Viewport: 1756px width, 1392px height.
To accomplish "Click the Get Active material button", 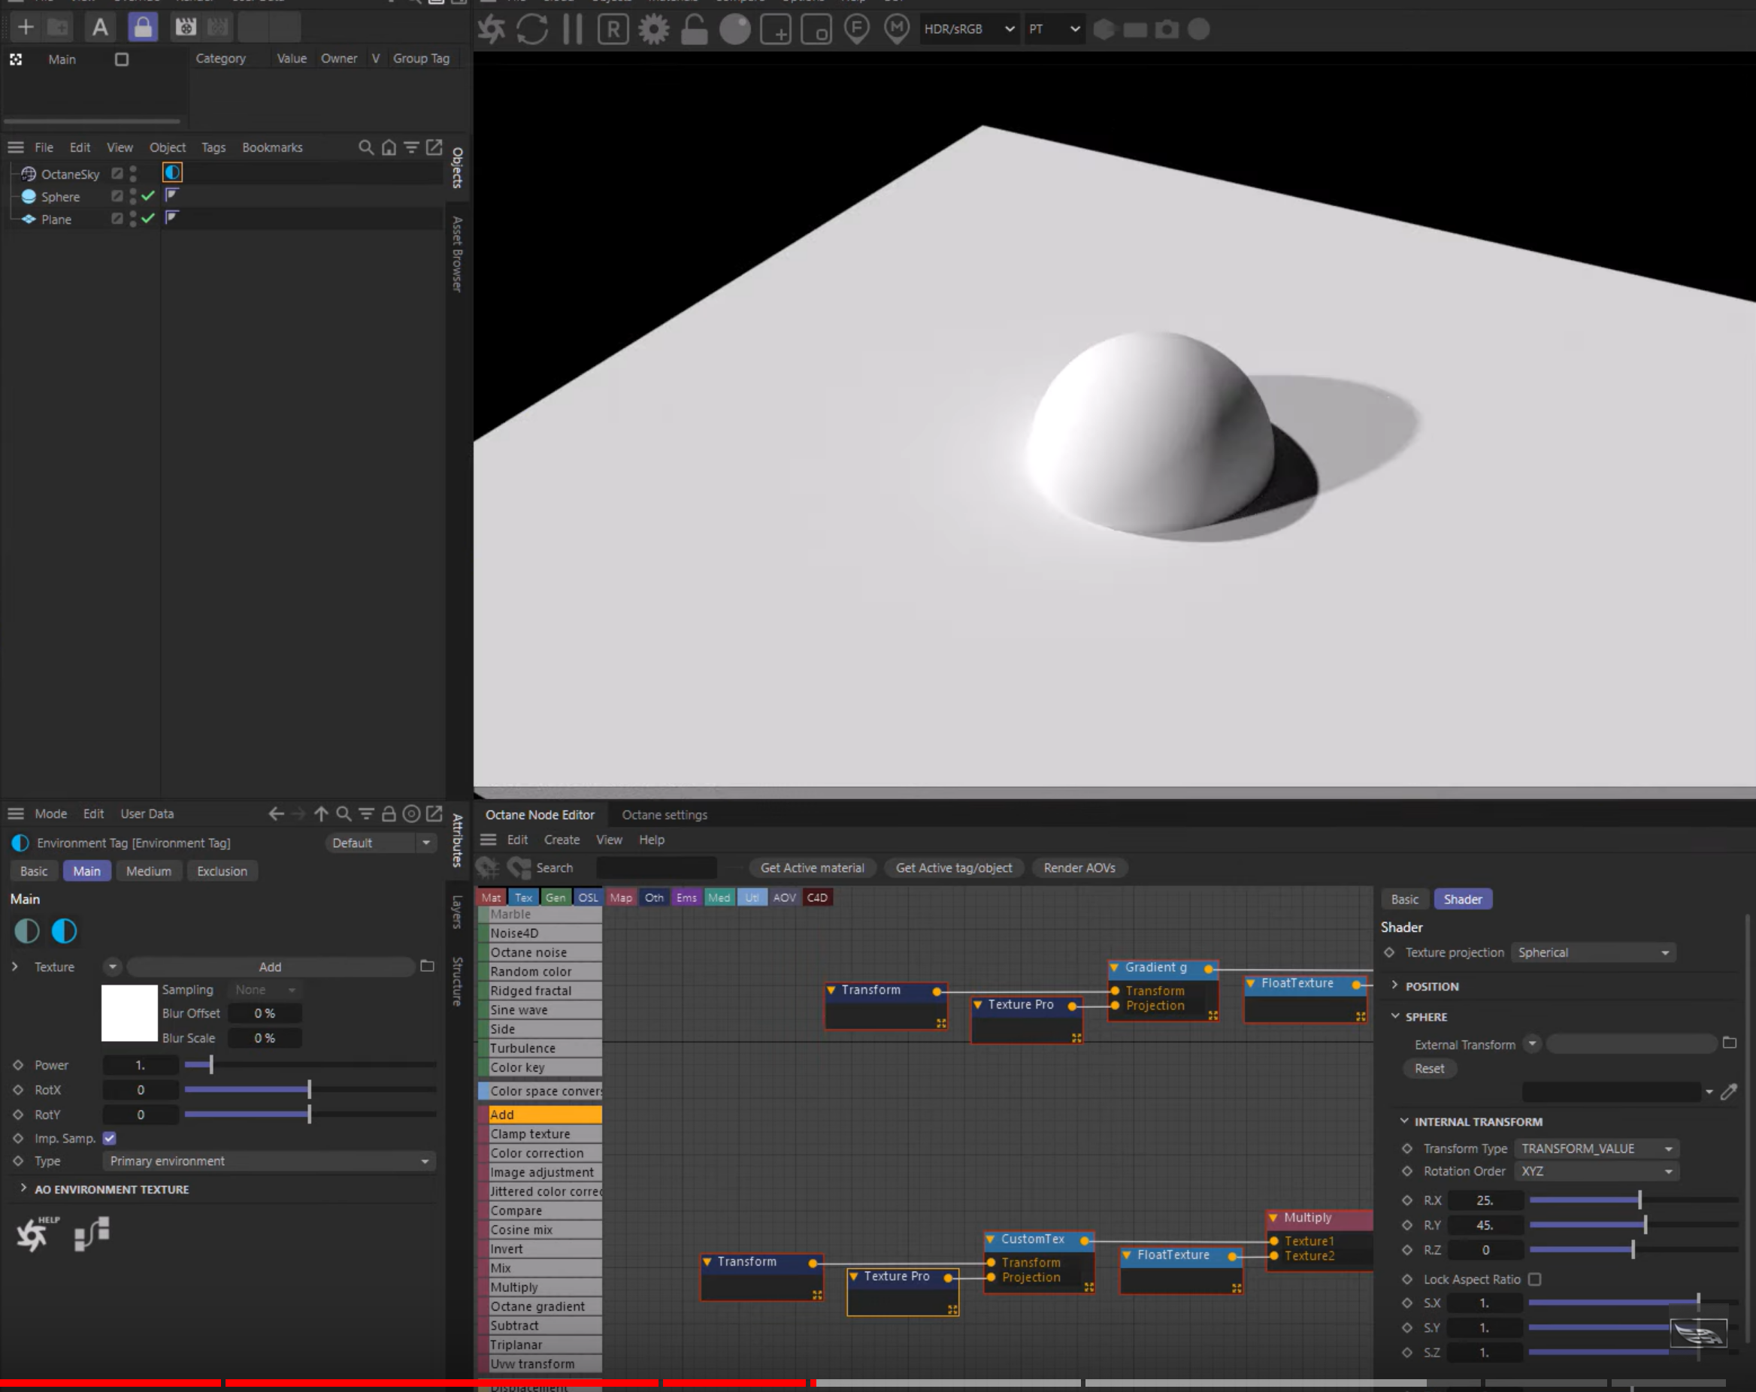I will coord(811,867).
